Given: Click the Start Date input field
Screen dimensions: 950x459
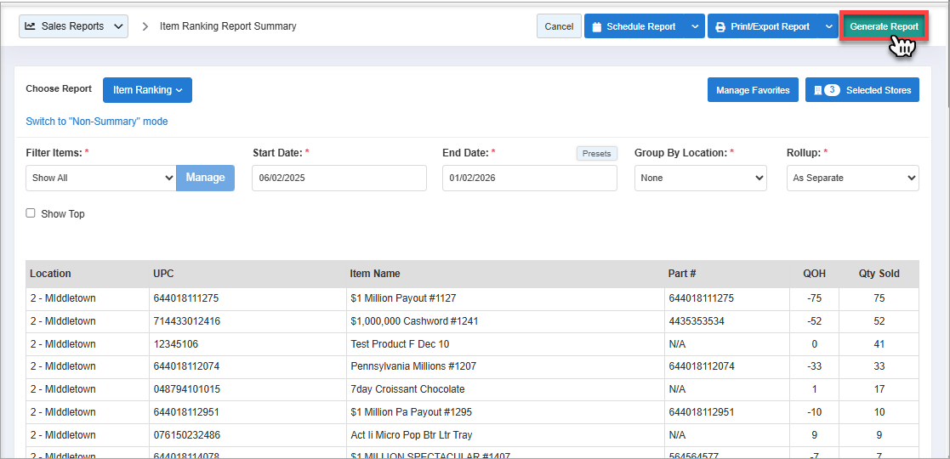Looking at the screenshot, I should 338,178.
